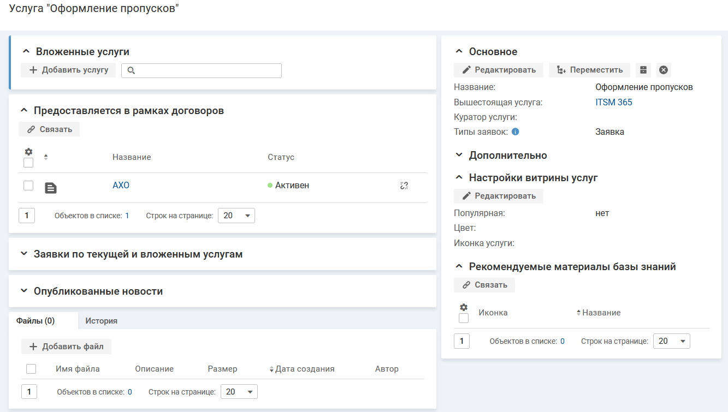728x412 pixels.
Task: Click the archive icon in Основное section
Action: [x=643, y=70]
